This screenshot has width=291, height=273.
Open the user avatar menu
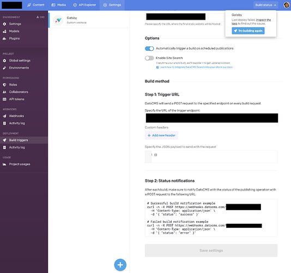click(286, 5)
